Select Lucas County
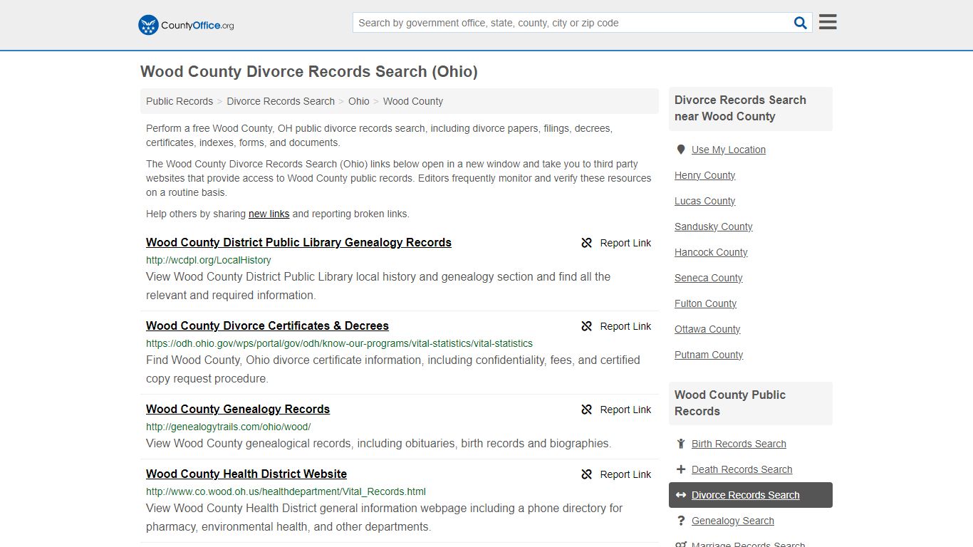This screenshot has width=973, height=547. pos(704,201)
